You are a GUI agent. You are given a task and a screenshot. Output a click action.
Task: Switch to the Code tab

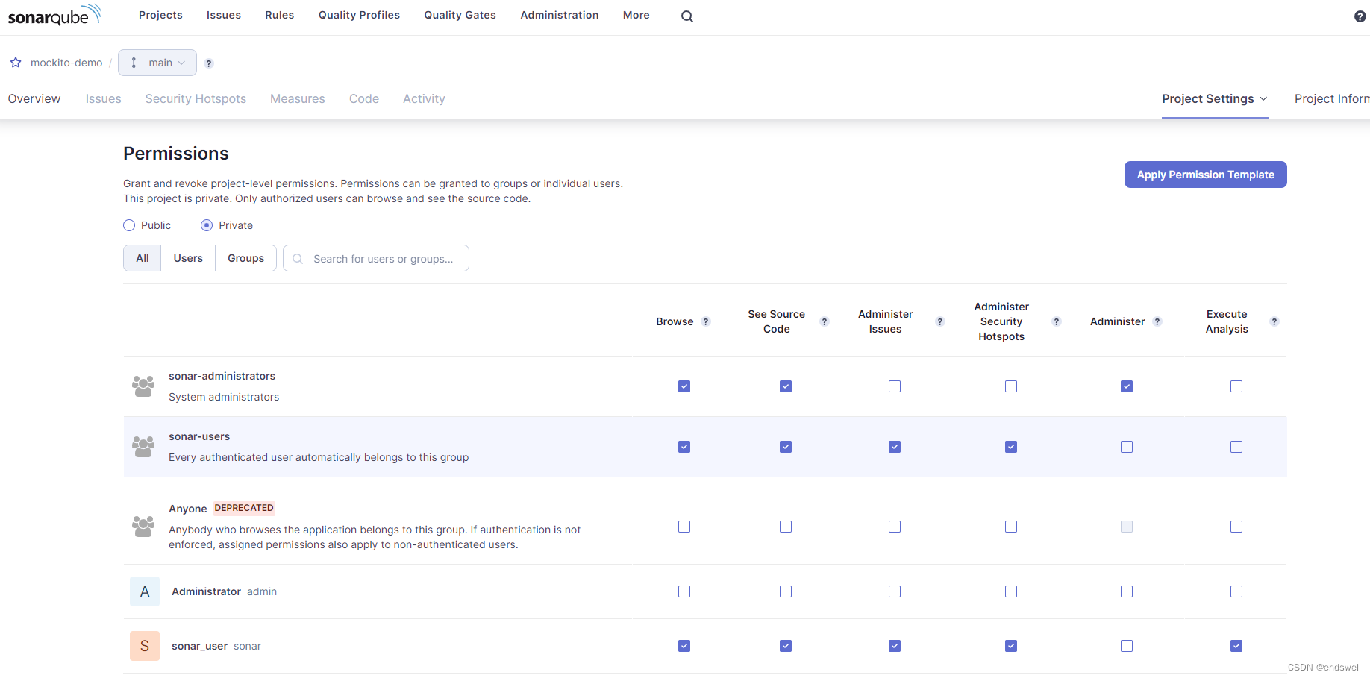click(364, 98)
